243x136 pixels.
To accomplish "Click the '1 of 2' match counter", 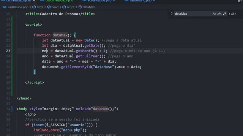I will click(x=232, y=14).
